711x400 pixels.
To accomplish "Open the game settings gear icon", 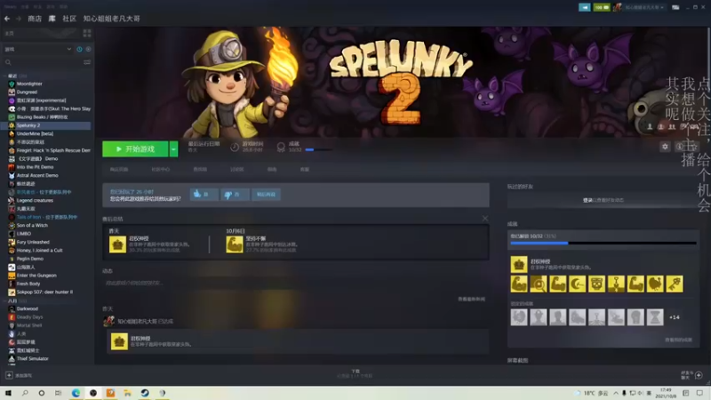I will [x=665, y=147].
